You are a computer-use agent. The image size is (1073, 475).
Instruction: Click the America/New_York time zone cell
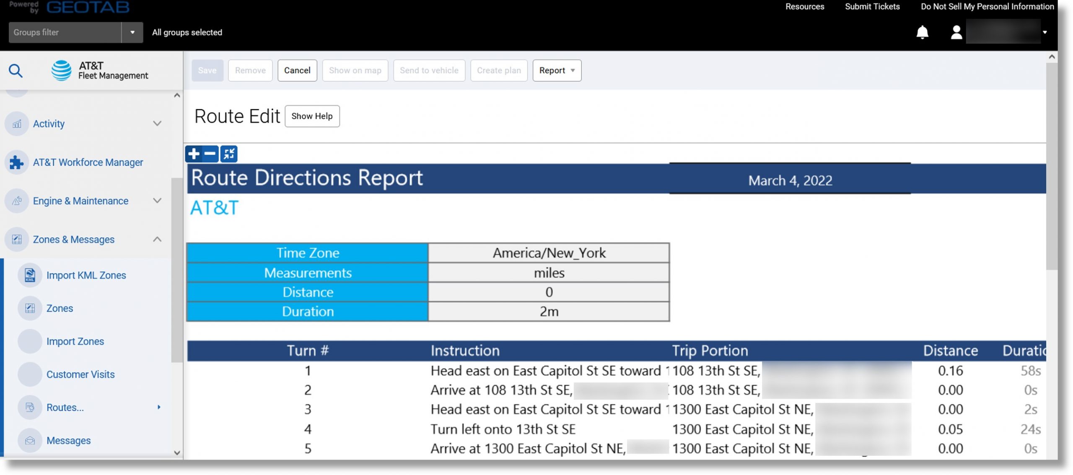549,253
